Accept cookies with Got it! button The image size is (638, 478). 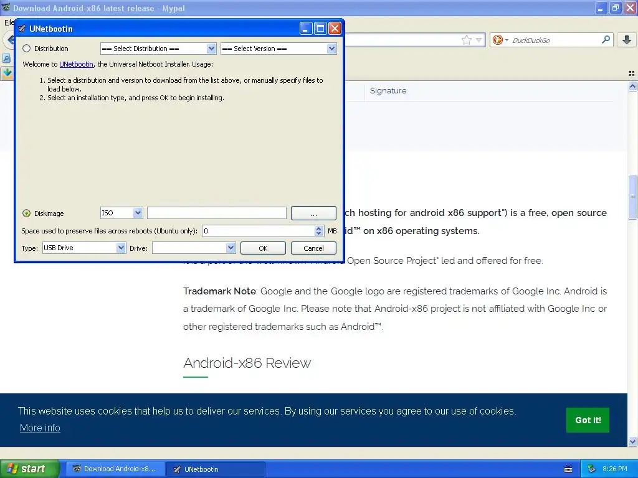[x=588, y=420]
